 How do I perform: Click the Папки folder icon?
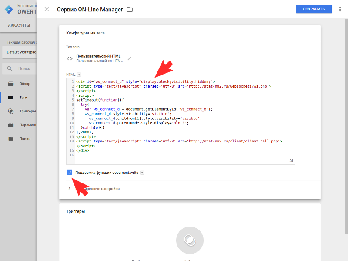(11, 139)
